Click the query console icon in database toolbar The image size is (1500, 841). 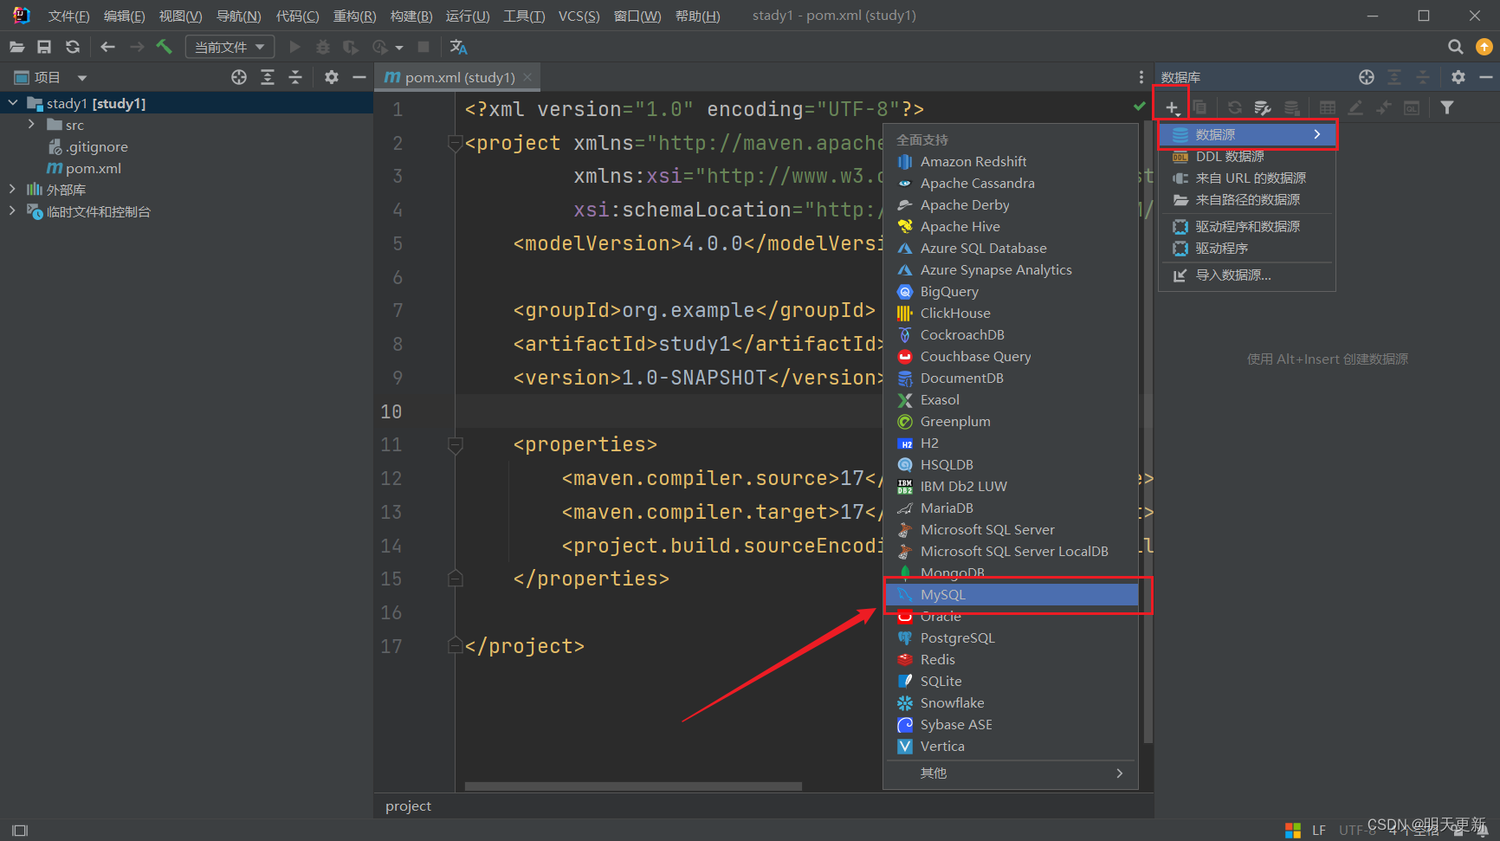1412,107
